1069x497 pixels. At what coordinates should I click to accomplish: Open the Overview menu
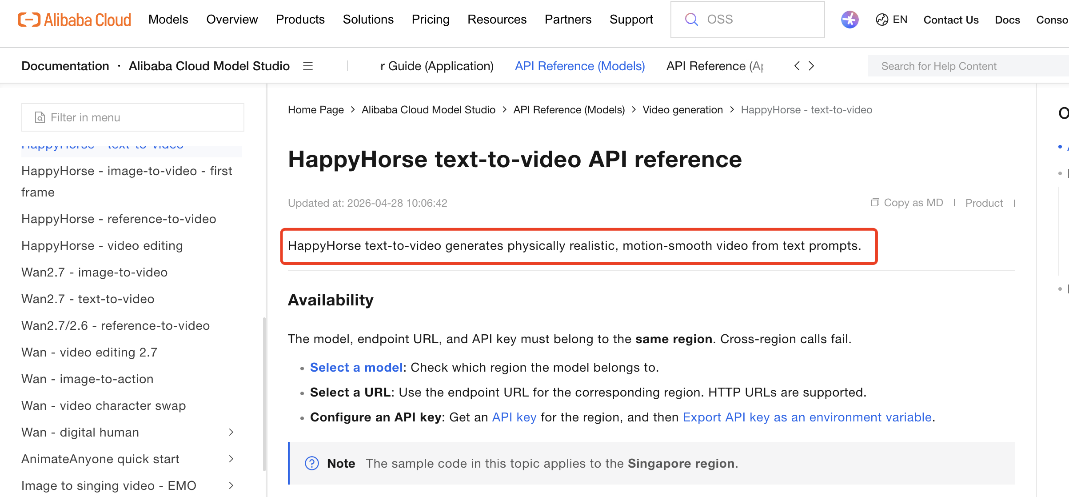coord(232,20)
